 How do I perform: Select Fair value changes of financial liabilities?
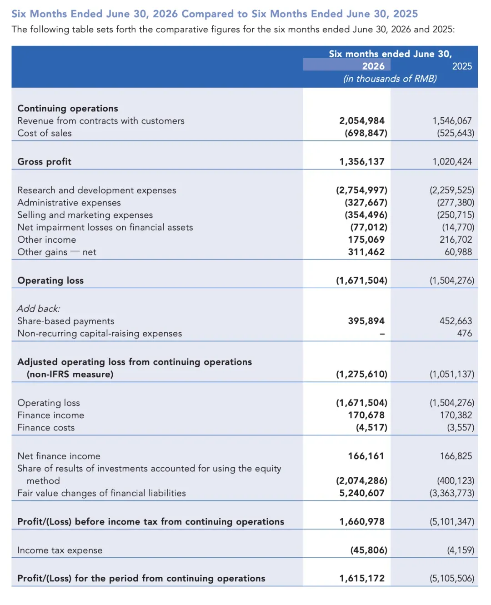click(x=102, y=493)
